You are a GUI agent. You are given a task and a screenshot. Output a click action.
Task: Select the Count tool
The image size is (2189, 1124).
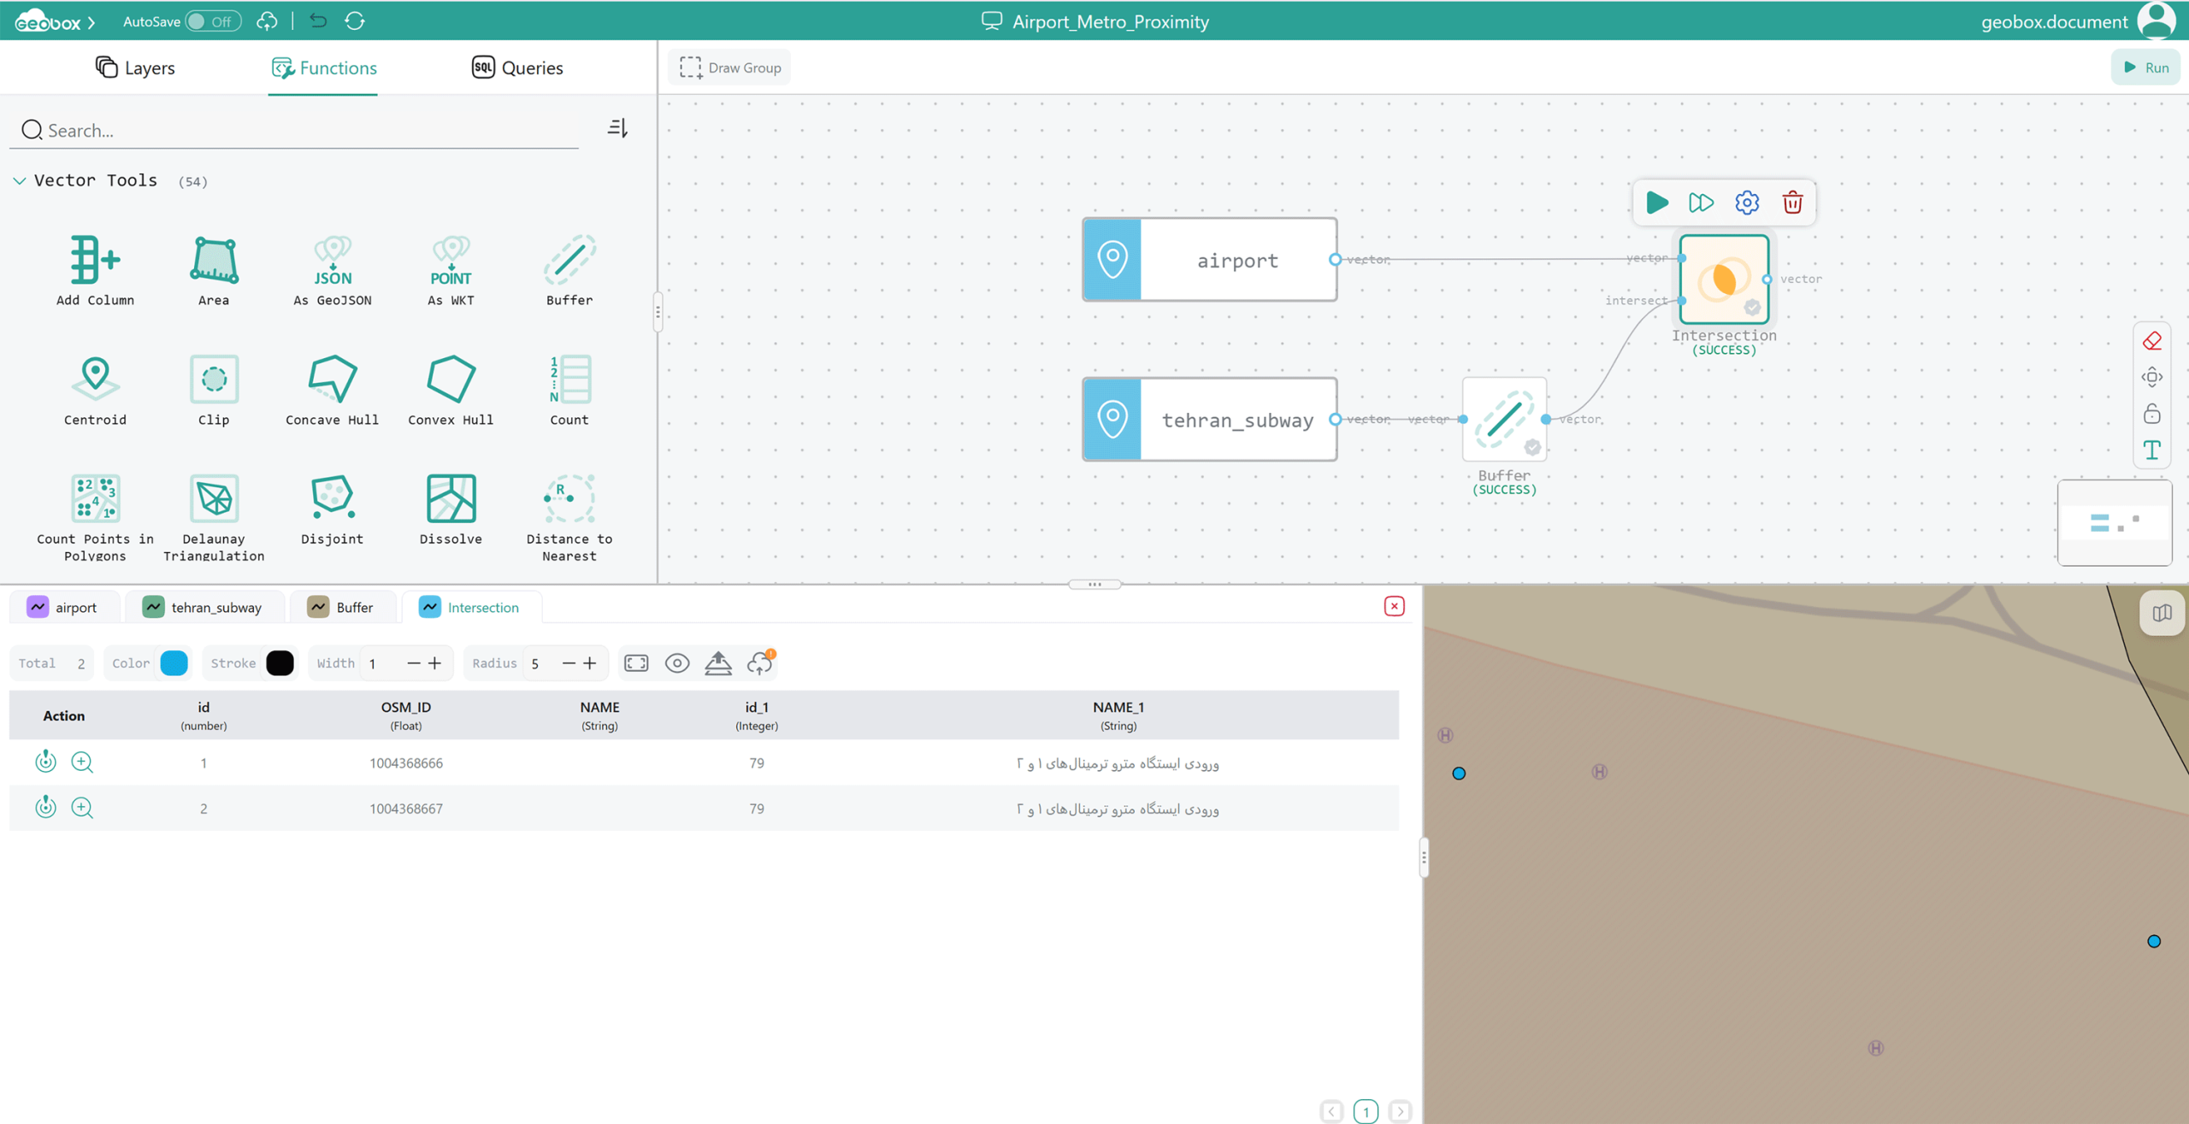(569, 390)
